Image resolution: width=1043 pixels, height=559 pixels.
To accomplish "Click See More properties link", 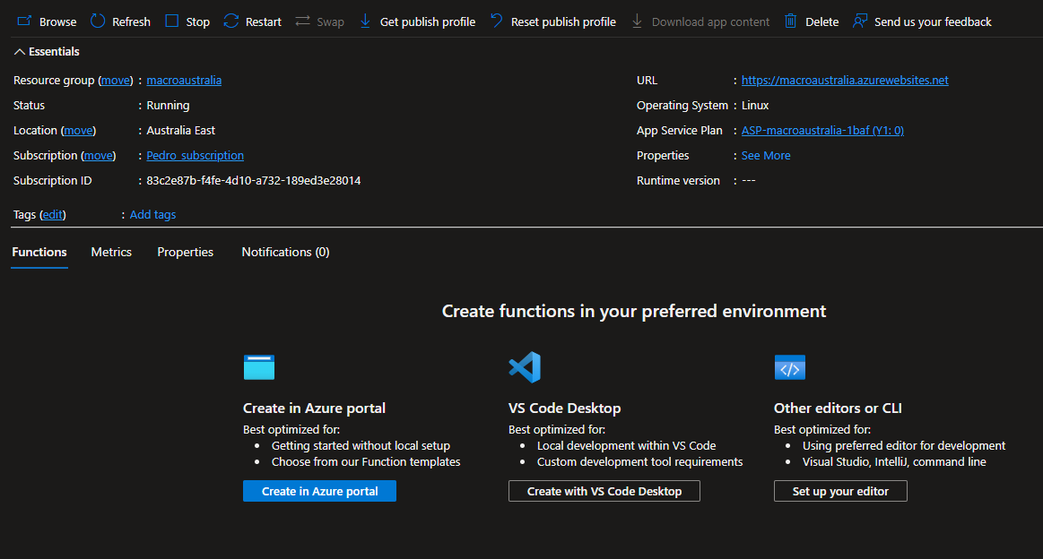I will tap(766, 156).
